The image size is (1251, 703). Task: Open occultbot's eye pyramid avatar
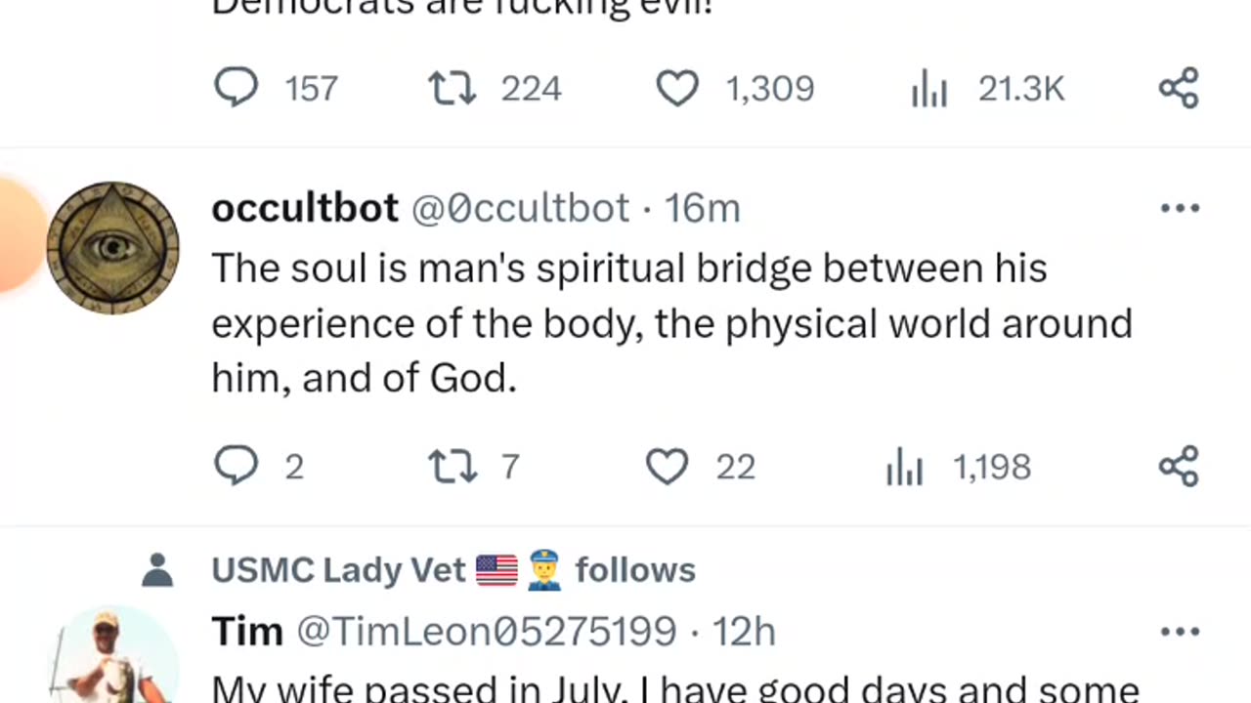[x=112, y=248]
